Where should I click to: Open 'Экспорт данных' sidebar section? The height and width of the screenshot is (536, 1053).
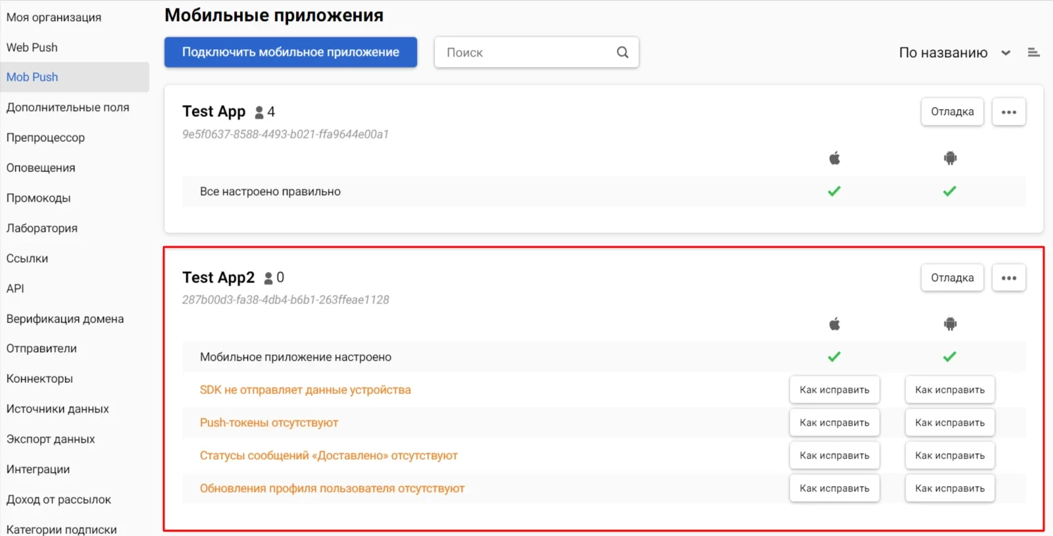(x=51, y=439)
